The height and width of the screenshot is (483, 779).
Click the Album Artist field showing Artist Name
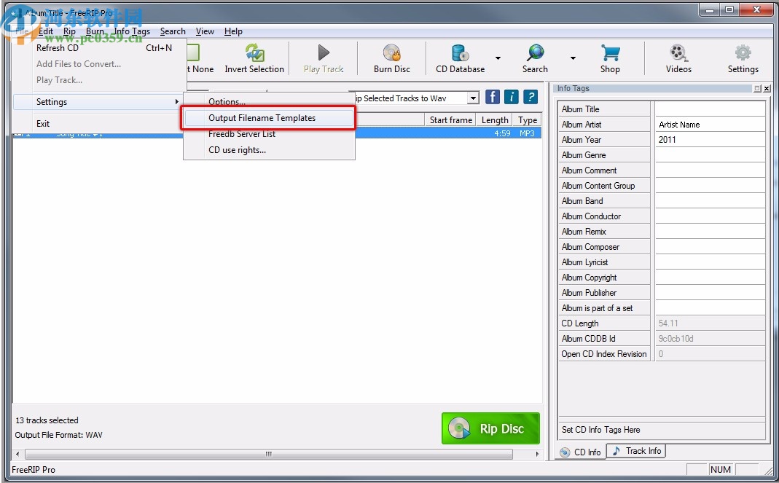point(709,124)
